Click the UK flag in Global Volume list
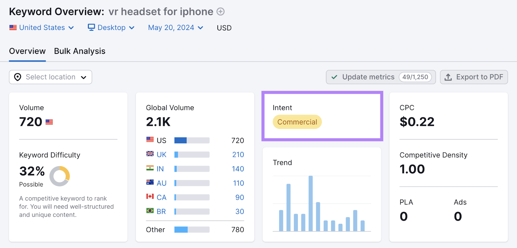517x248 pixels. tap(150, 154)
